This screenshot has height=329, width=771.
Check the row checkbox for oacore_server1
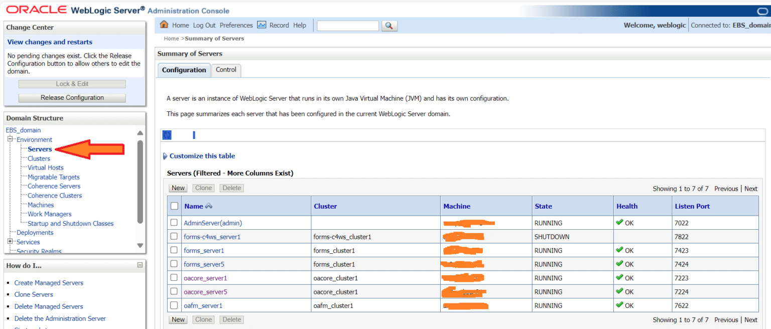pyautogui.click(x=174, y=278)
